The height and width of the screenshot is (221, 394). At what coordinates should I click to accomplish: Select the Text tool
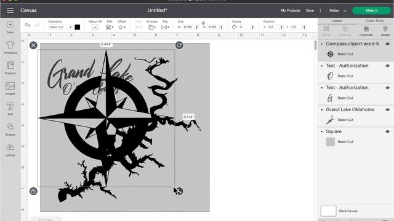click(x=10, y=106)
